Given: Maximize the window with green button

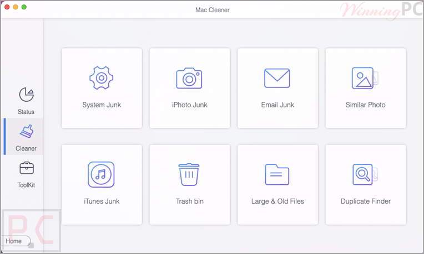Looking at the screenshot, I should [24, 7].
